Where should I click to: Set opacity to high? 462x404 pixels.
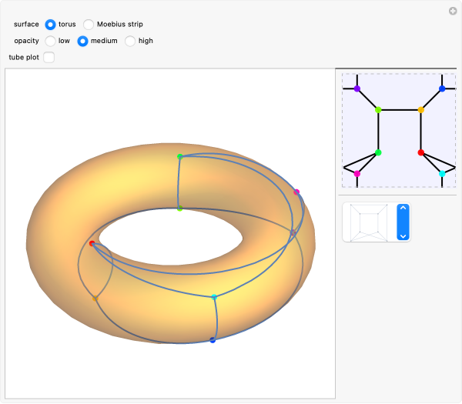[130, 41]
